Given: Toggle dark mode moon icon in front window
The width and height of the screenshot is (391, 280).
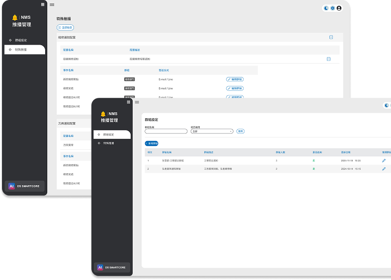Looking at the screenshot, I should pyautogui.click(x=387, y=105).
